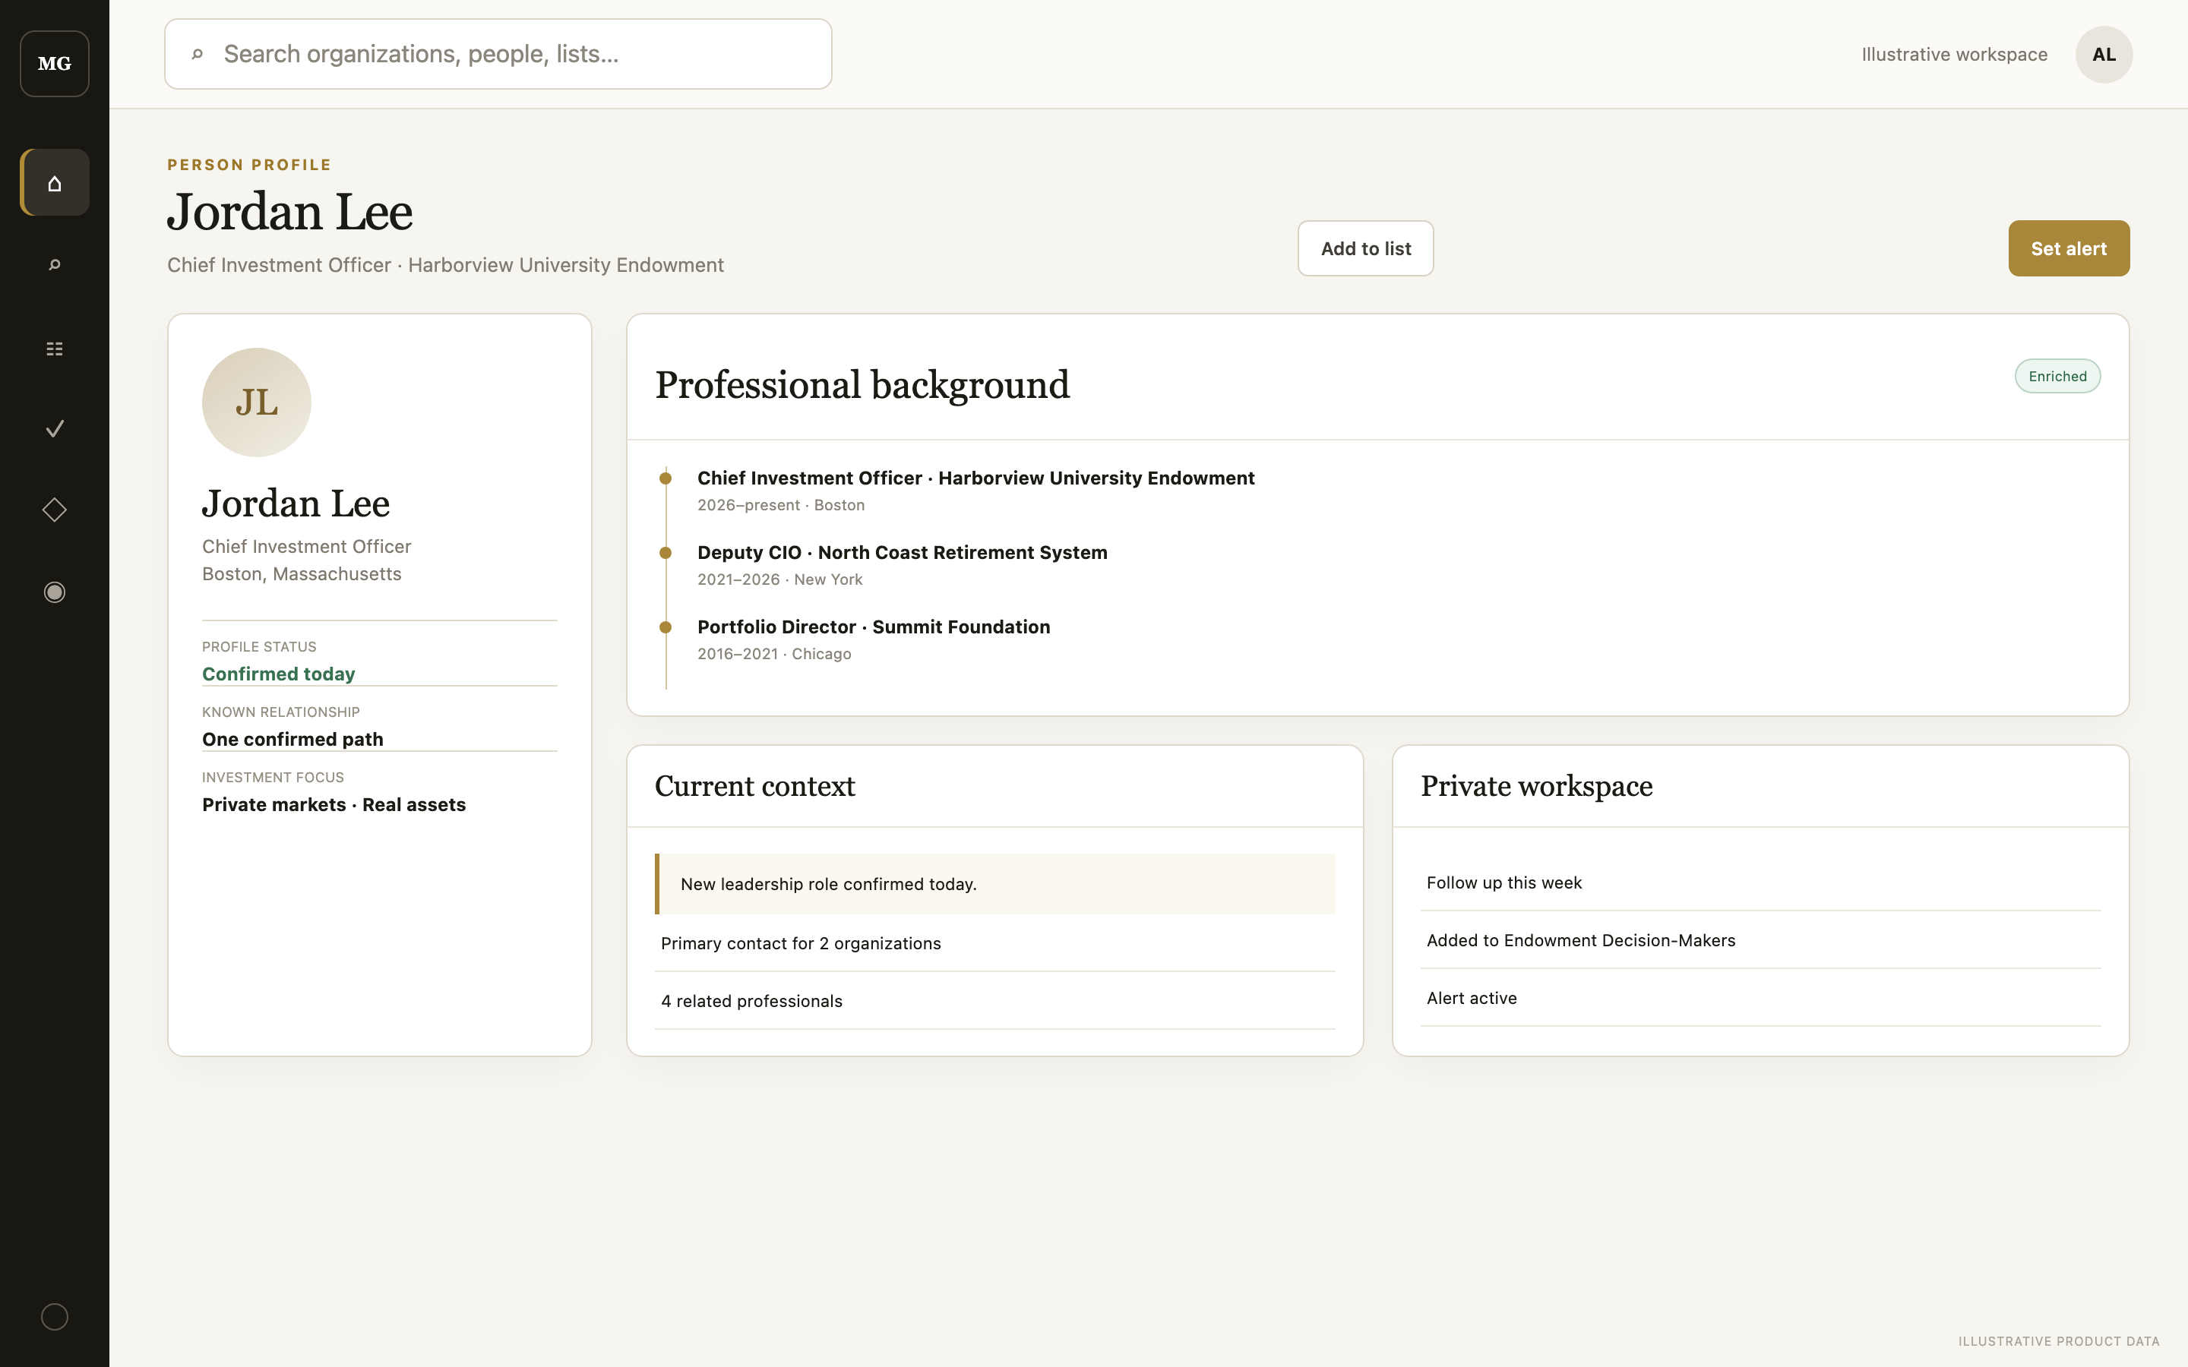Open the bullseye alerts icon in sidebar
The height and width of the screenshot is (1367, 2188).
click(54, 592)
